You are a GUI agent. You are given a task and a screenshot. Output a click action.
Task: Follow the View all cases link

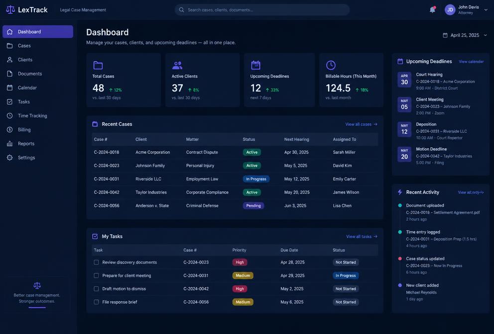click(x=361, y=124)
